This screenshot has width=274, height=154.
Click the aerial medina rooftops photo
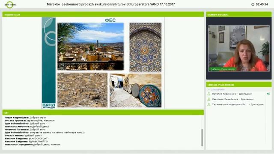pos(83,90)
